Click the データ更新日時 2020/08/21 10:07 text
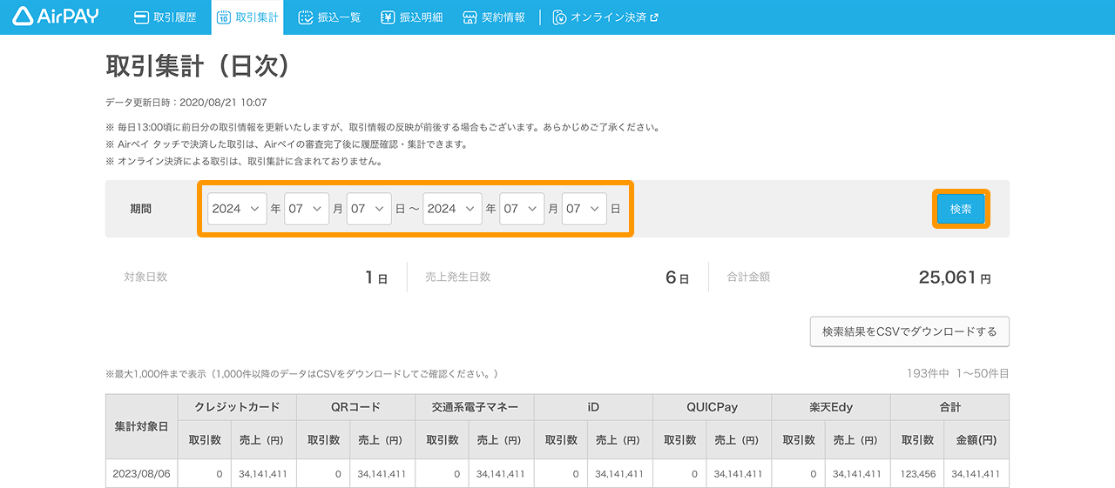 coord(186,103)
